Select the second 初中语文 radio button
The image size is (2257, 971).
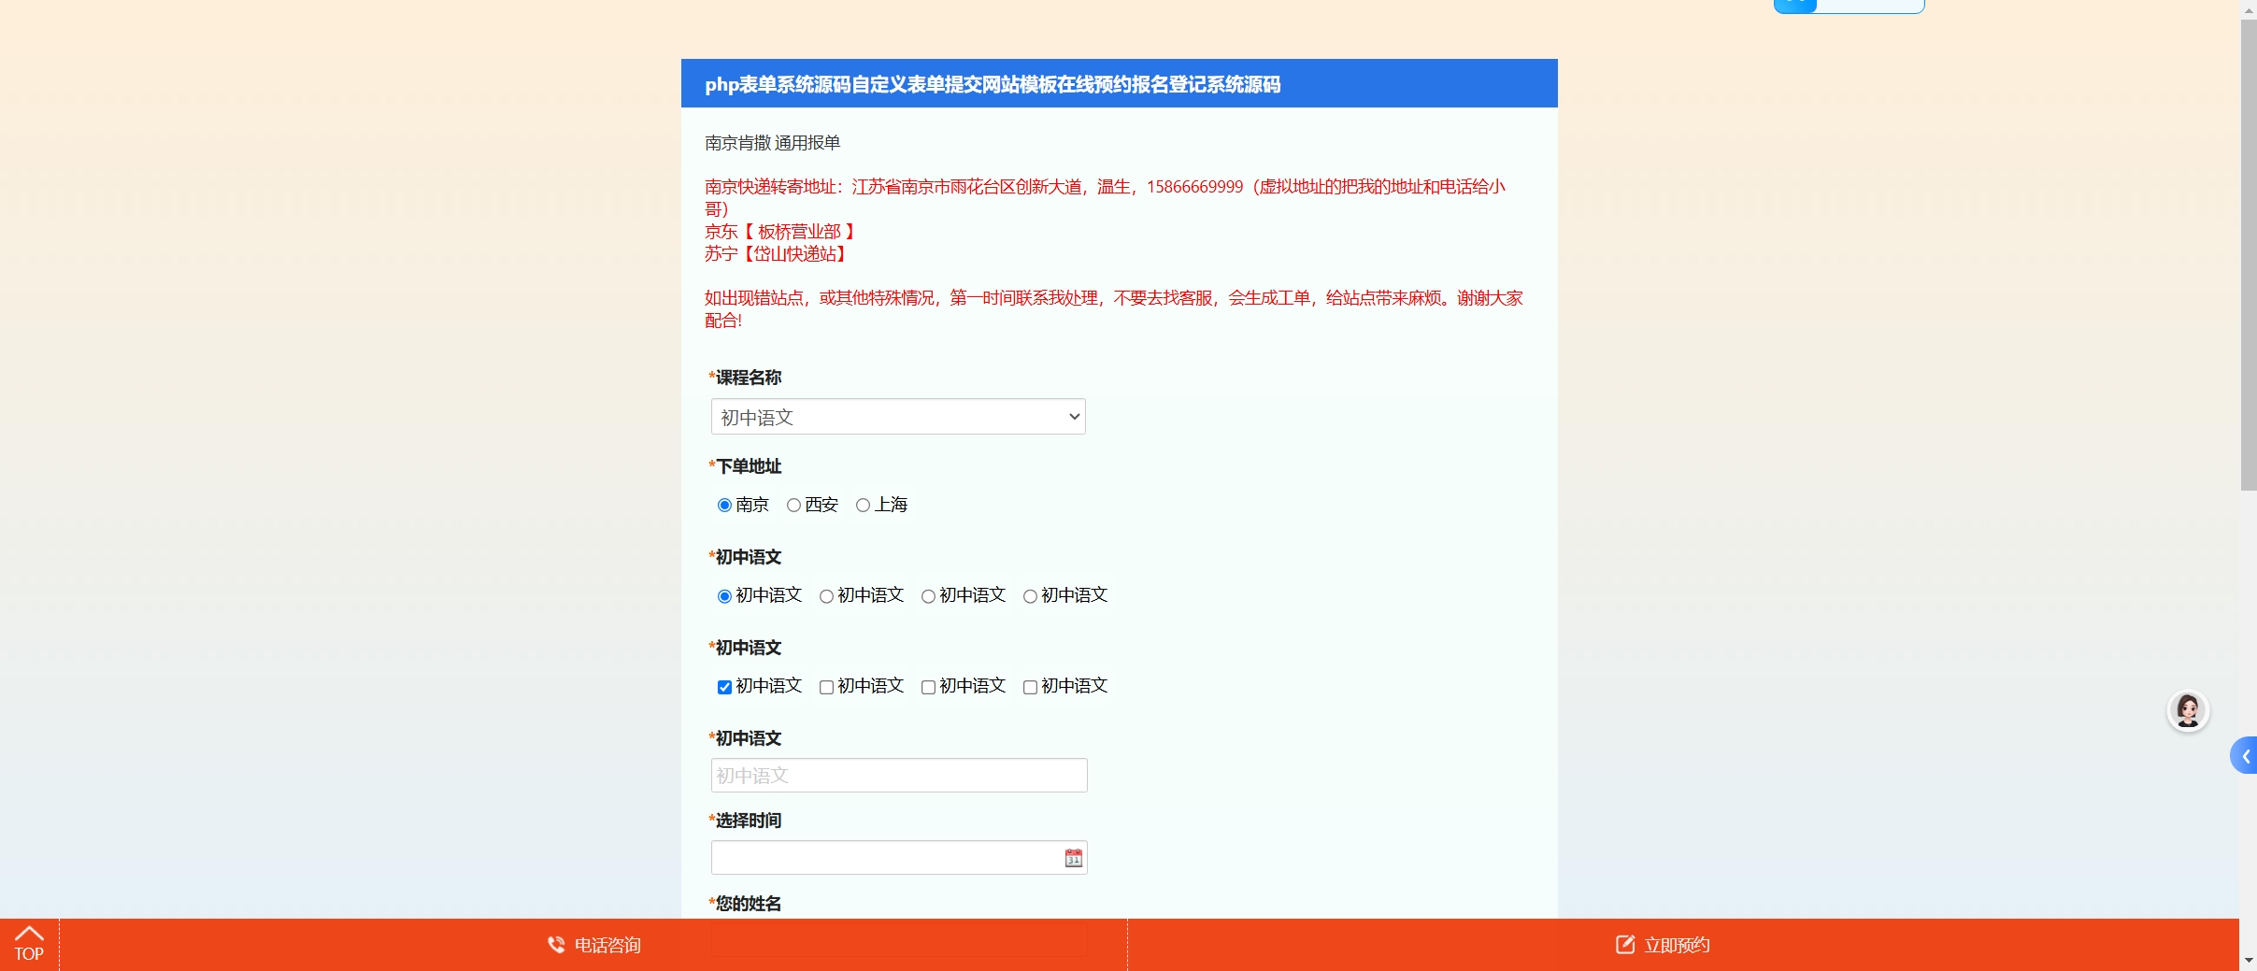(x=826, y=596)
